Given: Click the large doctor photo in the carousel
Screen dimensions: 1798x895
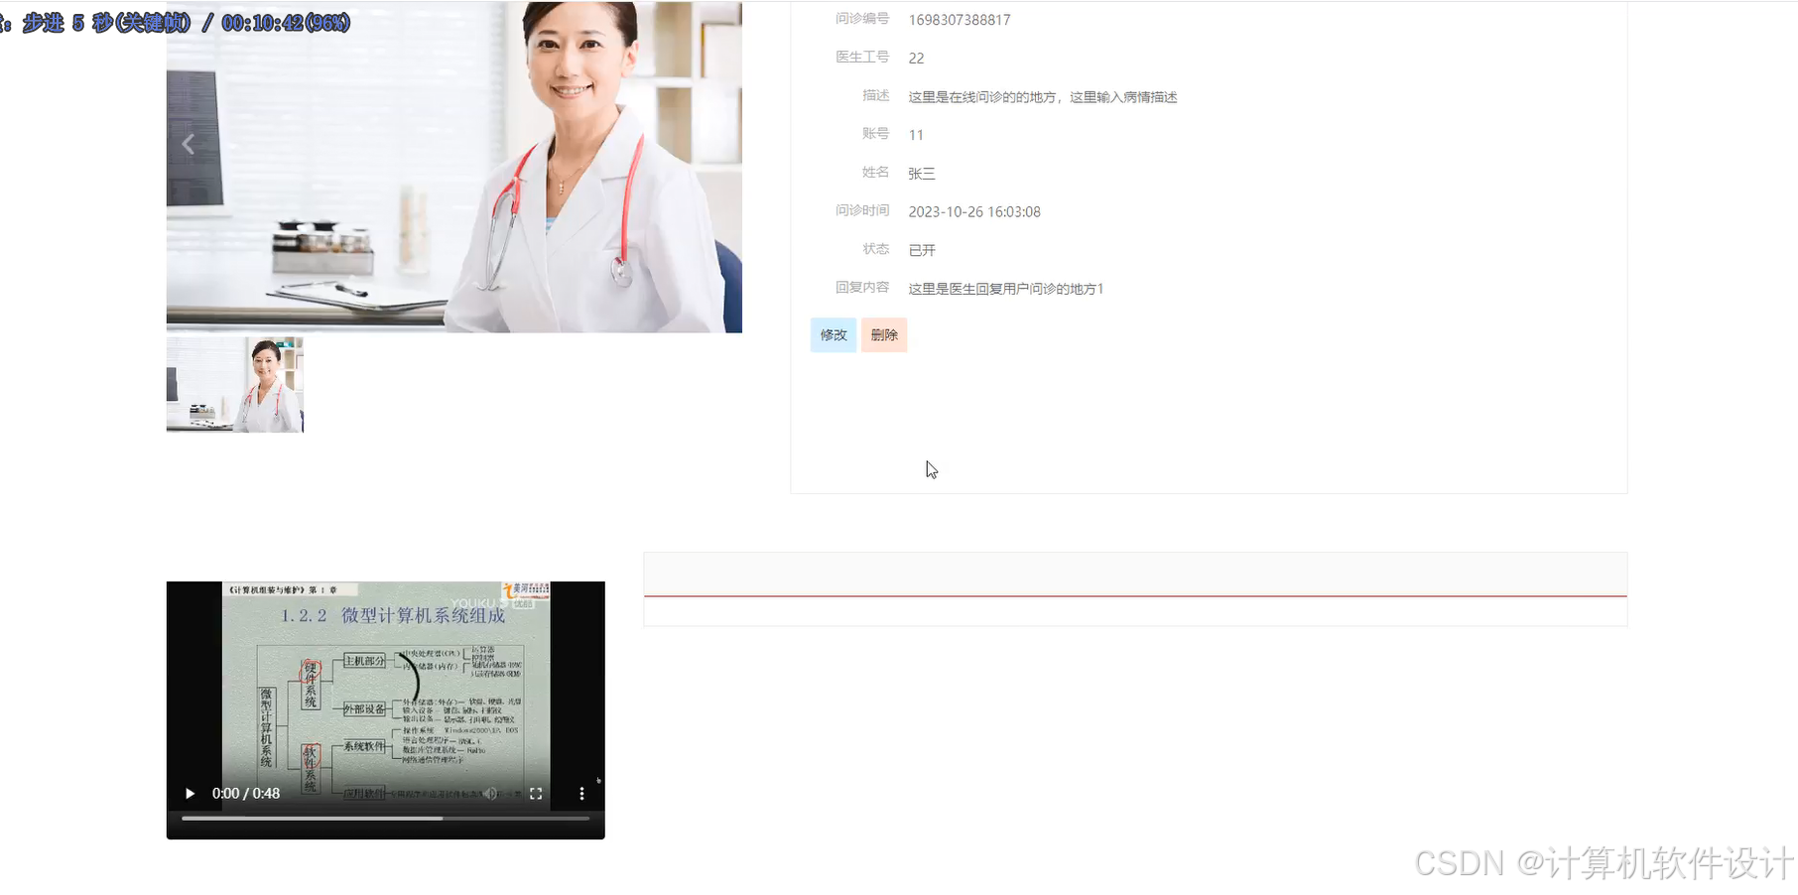Looking at the screenshot, I should [453, 167].
